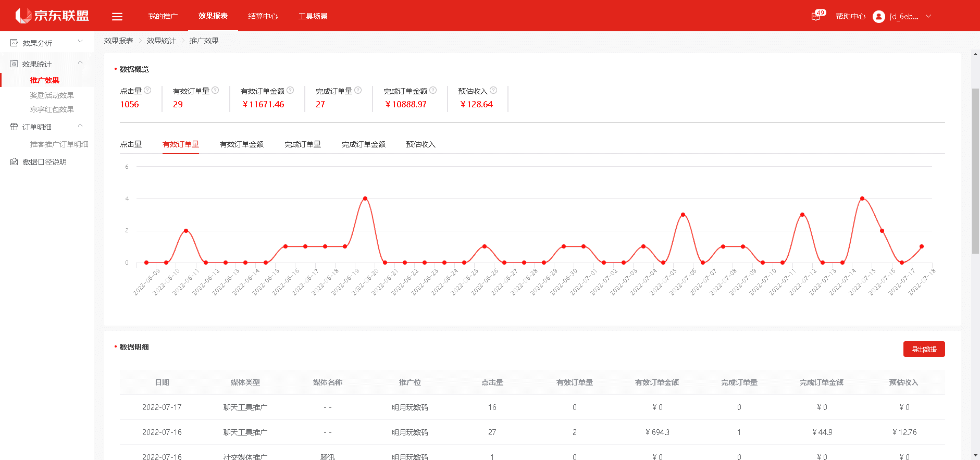
Task: Click the 京东联盟 logo
Action: [x=52, y=16]
